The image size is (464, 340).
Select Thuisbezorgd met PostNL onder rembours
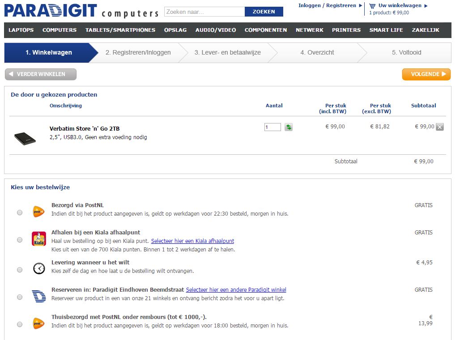(x=20, y=324)
